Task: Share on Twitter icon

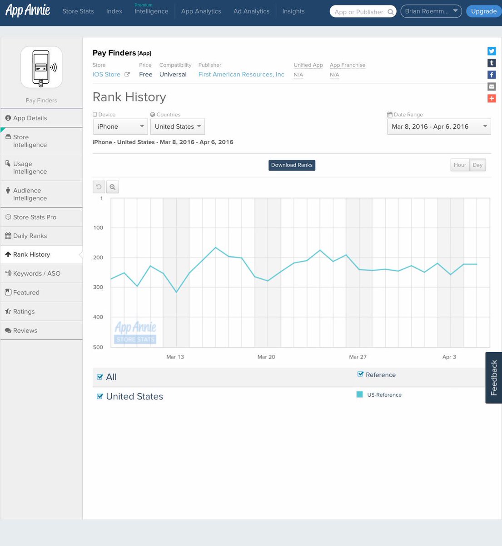Action: tap(492, 51)
